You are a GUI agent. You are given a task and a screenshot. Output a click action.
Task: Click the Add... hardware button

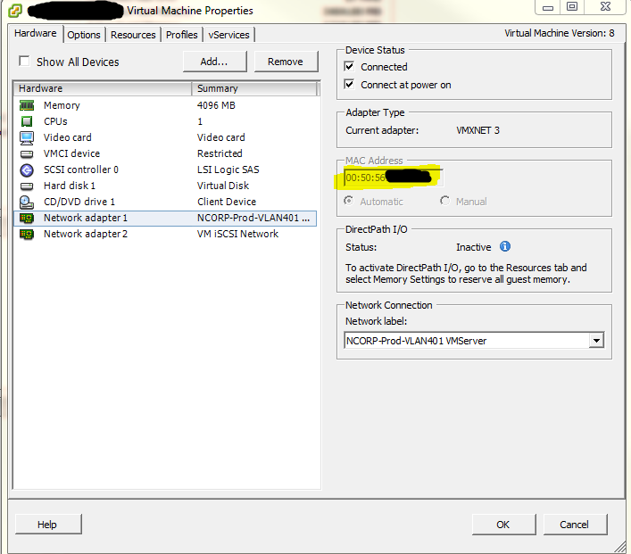[214, 62]
